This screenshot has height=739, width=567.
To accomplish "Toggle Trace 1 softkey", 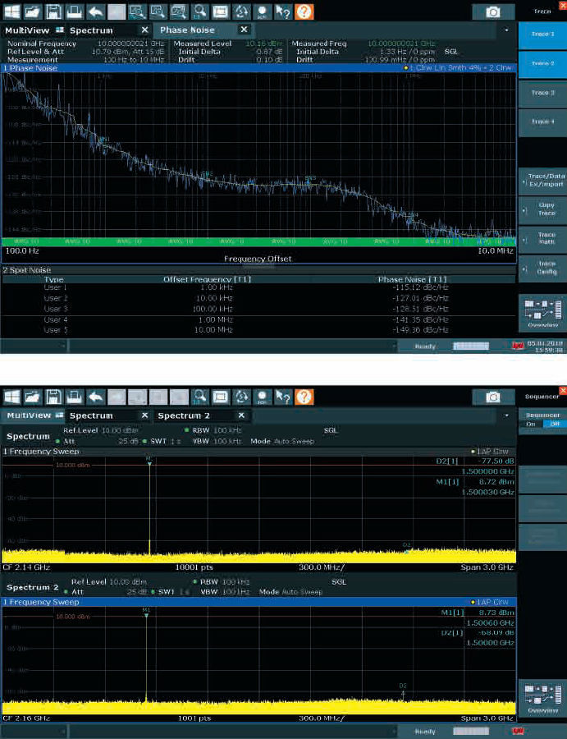I will tap(542, 35).
